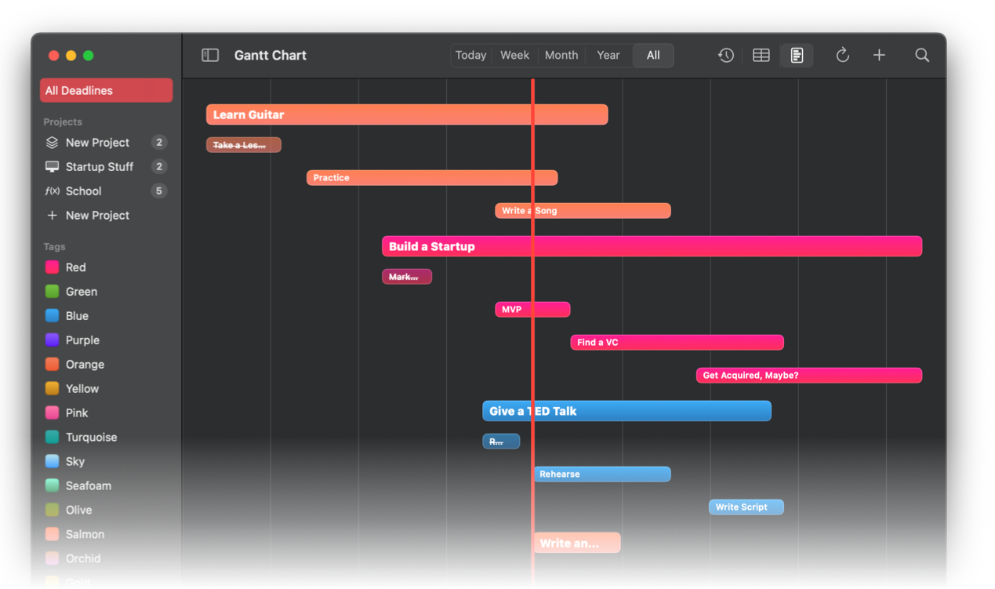The width and height of the screenshot is (995, 589).
Task: Select the Build a Startup bar
Action: pyautogui.click(x=651, y=246)
